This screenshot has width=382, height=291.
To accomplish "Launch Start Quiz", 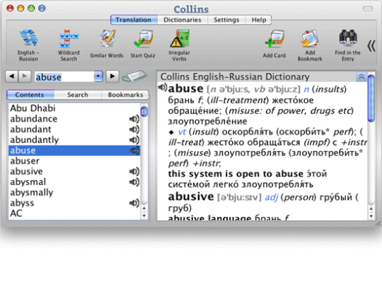I will click(143, 44).
